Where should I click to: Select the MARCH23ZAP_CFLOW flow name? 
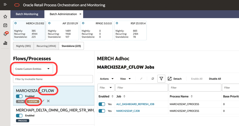click(x=35, y=91)
